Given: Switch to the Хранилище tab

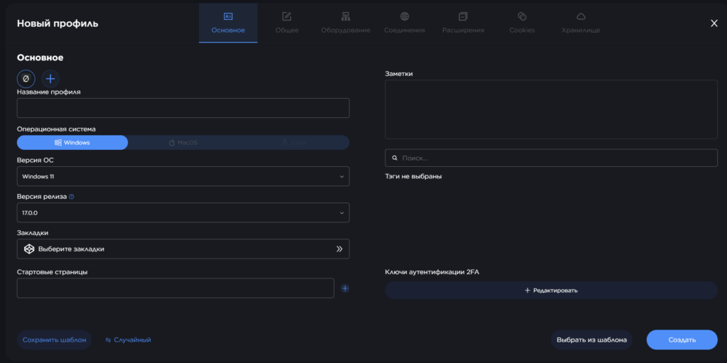Looking at the screenshot, I should tap(581, 23).
